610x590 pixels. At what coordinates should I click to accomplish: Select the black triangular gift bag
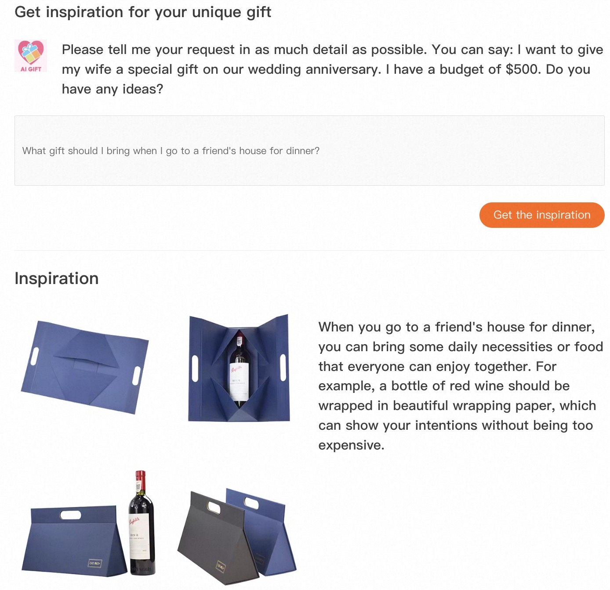(211, 540)
